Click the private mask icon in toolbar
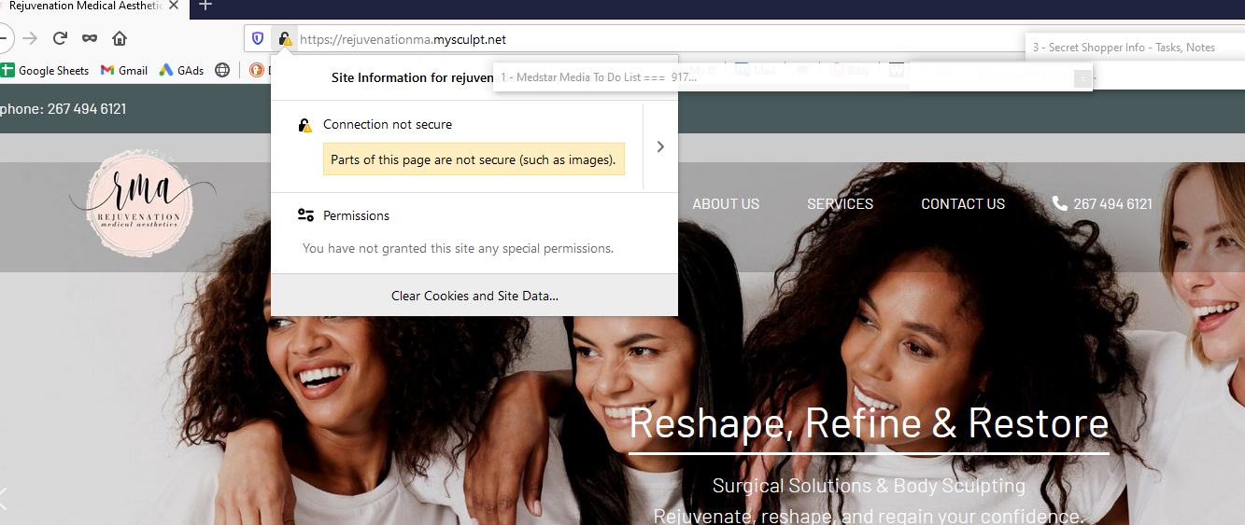The image size is (1245, 525). (x=90, y=38)
